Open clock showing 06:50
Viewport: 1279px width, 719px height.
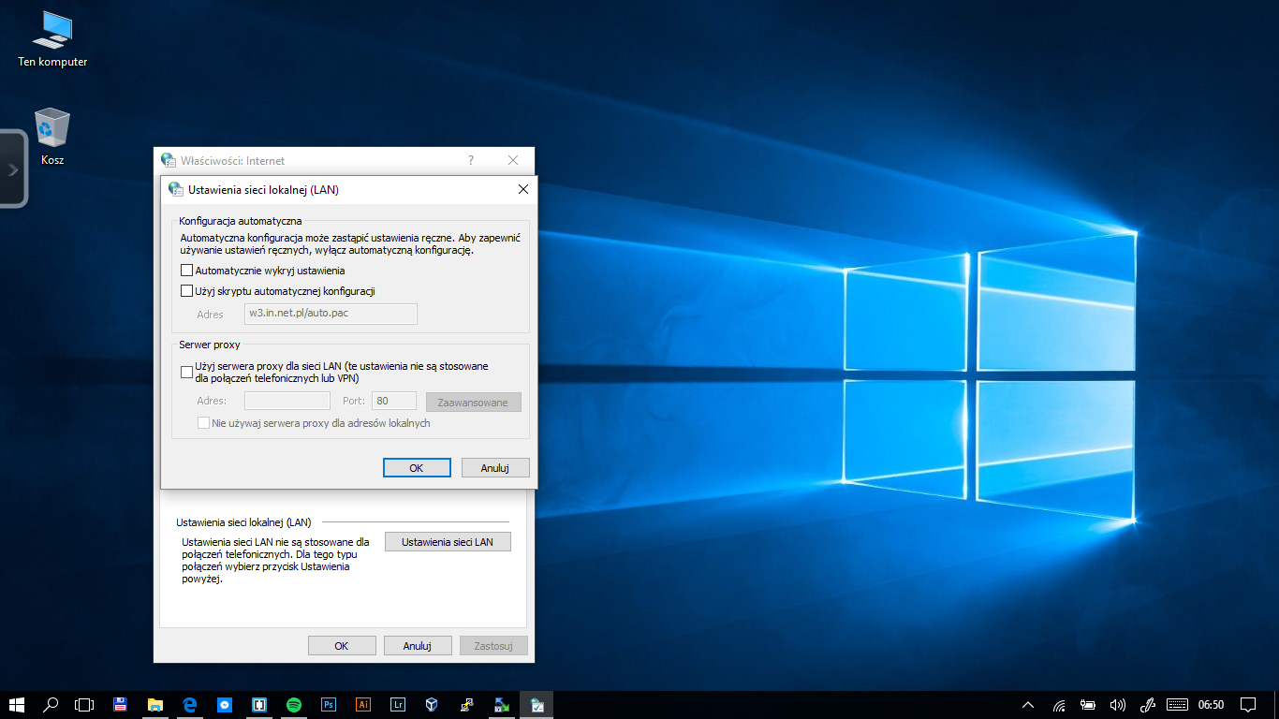point(1211,705)
